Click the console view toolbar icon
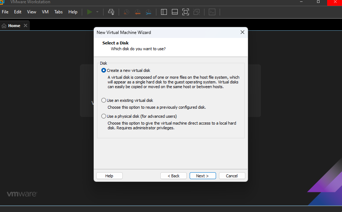The image size is (342, 212). click(x=212, y=12)
